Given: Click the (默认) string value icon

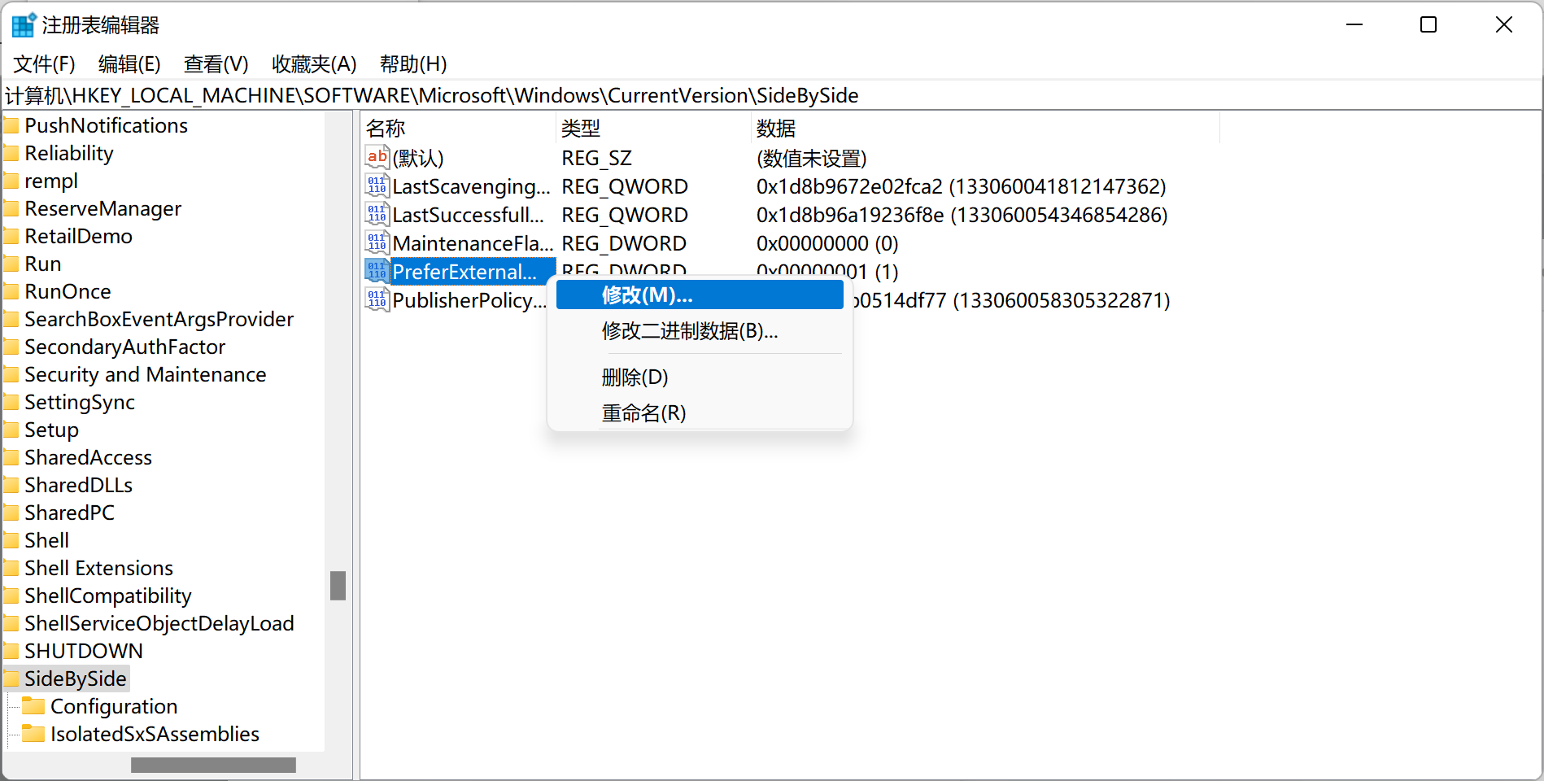Looking at the screenshot, I should coord(377,157).
